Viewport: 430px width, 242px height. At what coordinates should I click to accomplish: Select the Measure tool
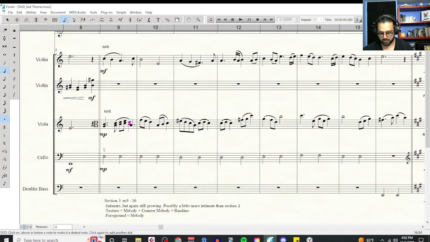click(x=55, y=20)
